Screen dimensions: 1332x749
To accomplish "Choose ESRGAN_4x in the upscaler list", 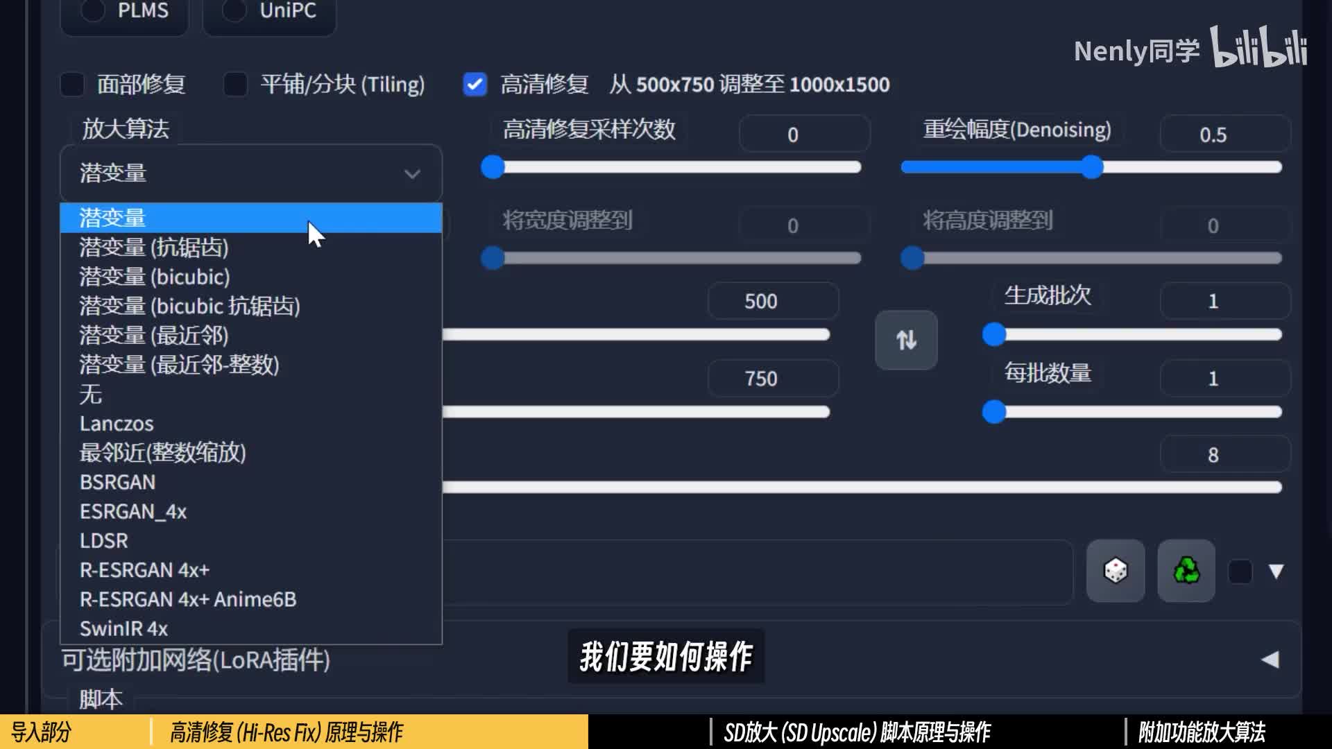I will (x=133, y=511).
